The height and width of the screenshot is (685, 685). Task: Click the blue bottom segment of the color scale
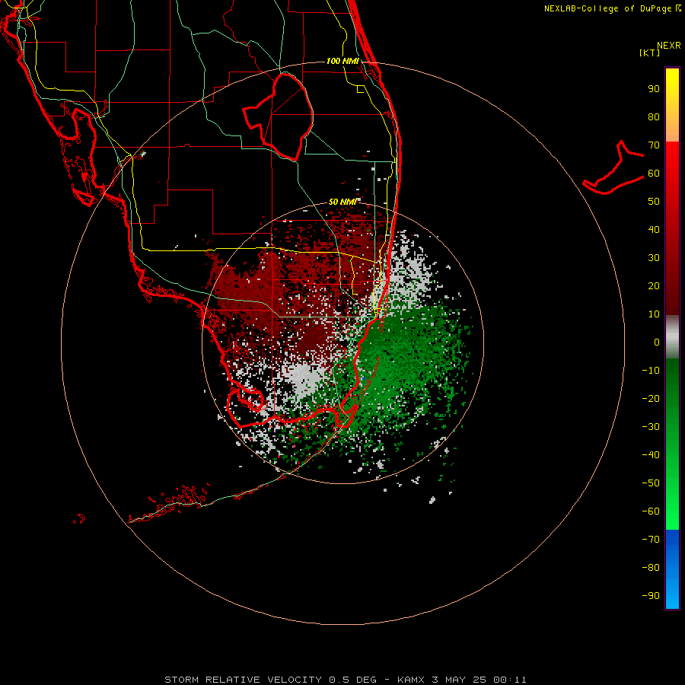click(x=672, y=569)
